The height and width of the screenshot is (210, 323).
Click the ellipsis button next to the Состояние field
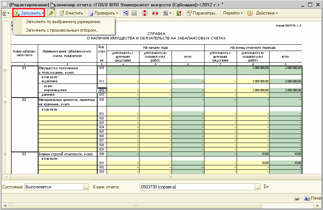pyautogui.click(x=86, y=187)
